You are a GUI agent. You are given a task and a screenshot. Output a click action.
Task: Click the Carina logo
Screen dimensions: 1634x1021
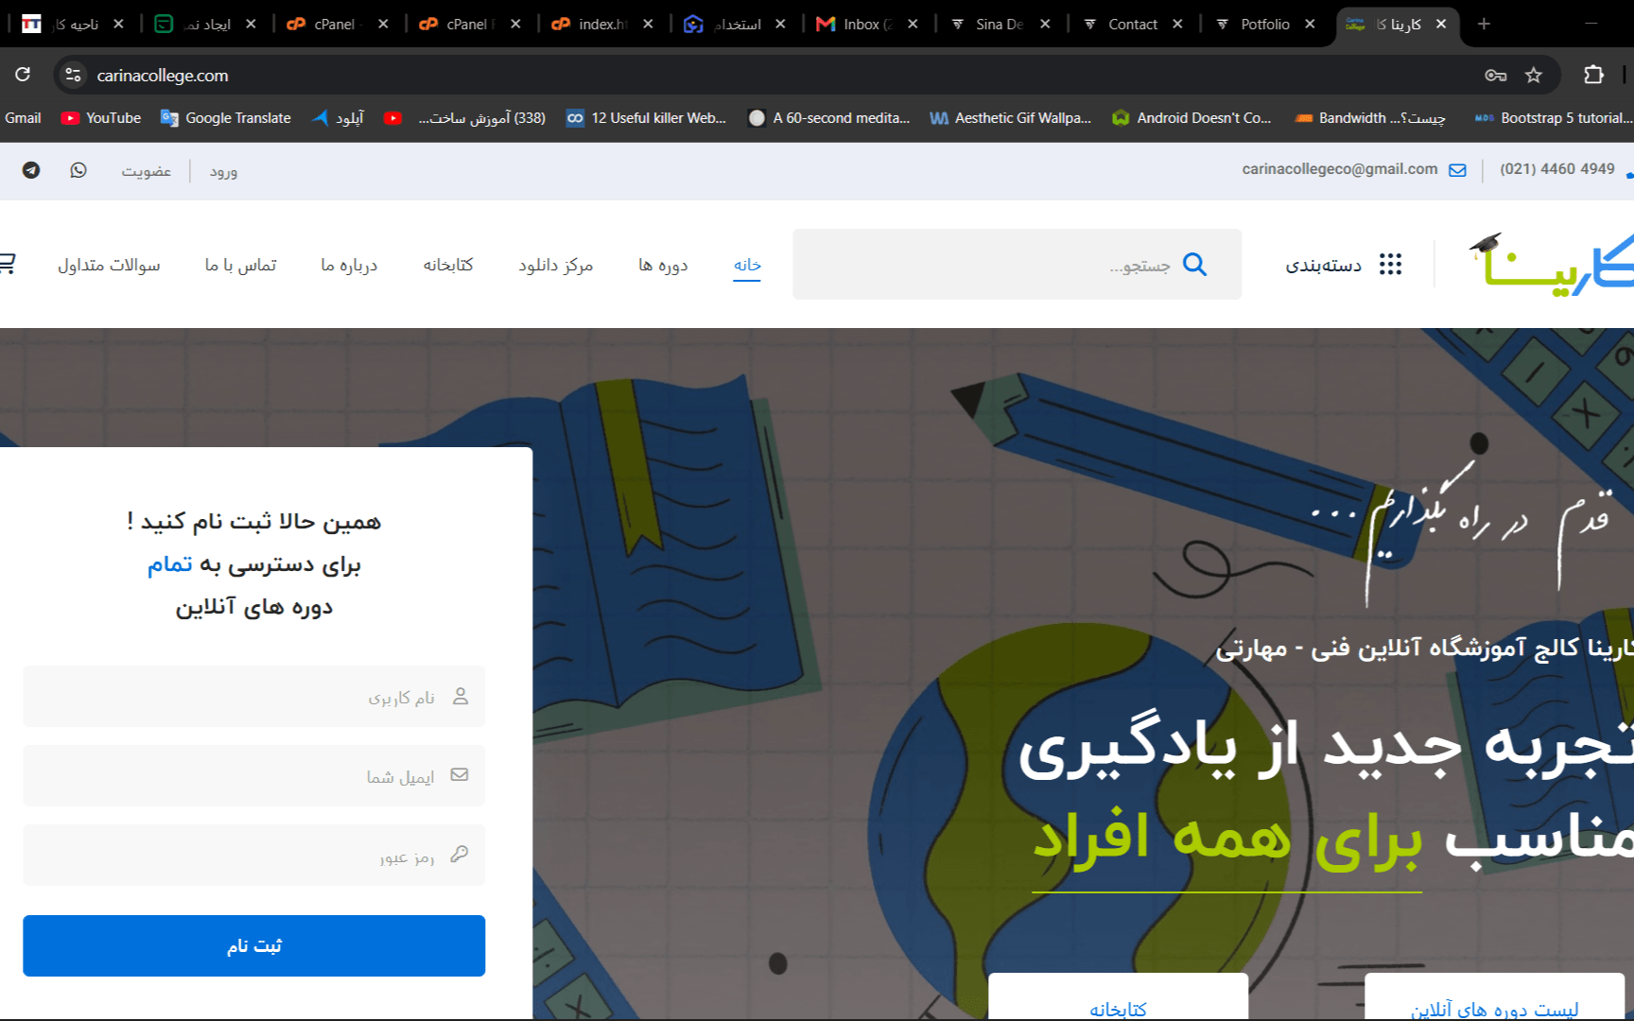tap(1551, 264)
